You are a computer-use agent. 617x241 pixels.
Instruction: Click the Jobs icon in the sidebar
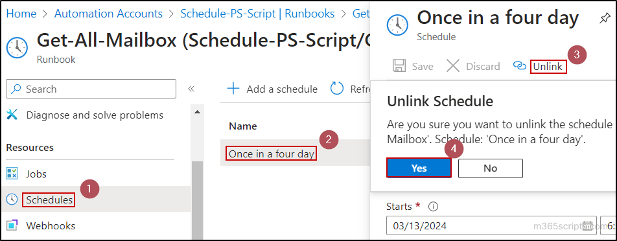coord(12,174)
